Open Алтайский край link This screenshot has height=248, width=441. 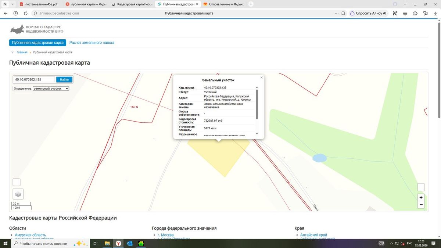pos(313,235)
